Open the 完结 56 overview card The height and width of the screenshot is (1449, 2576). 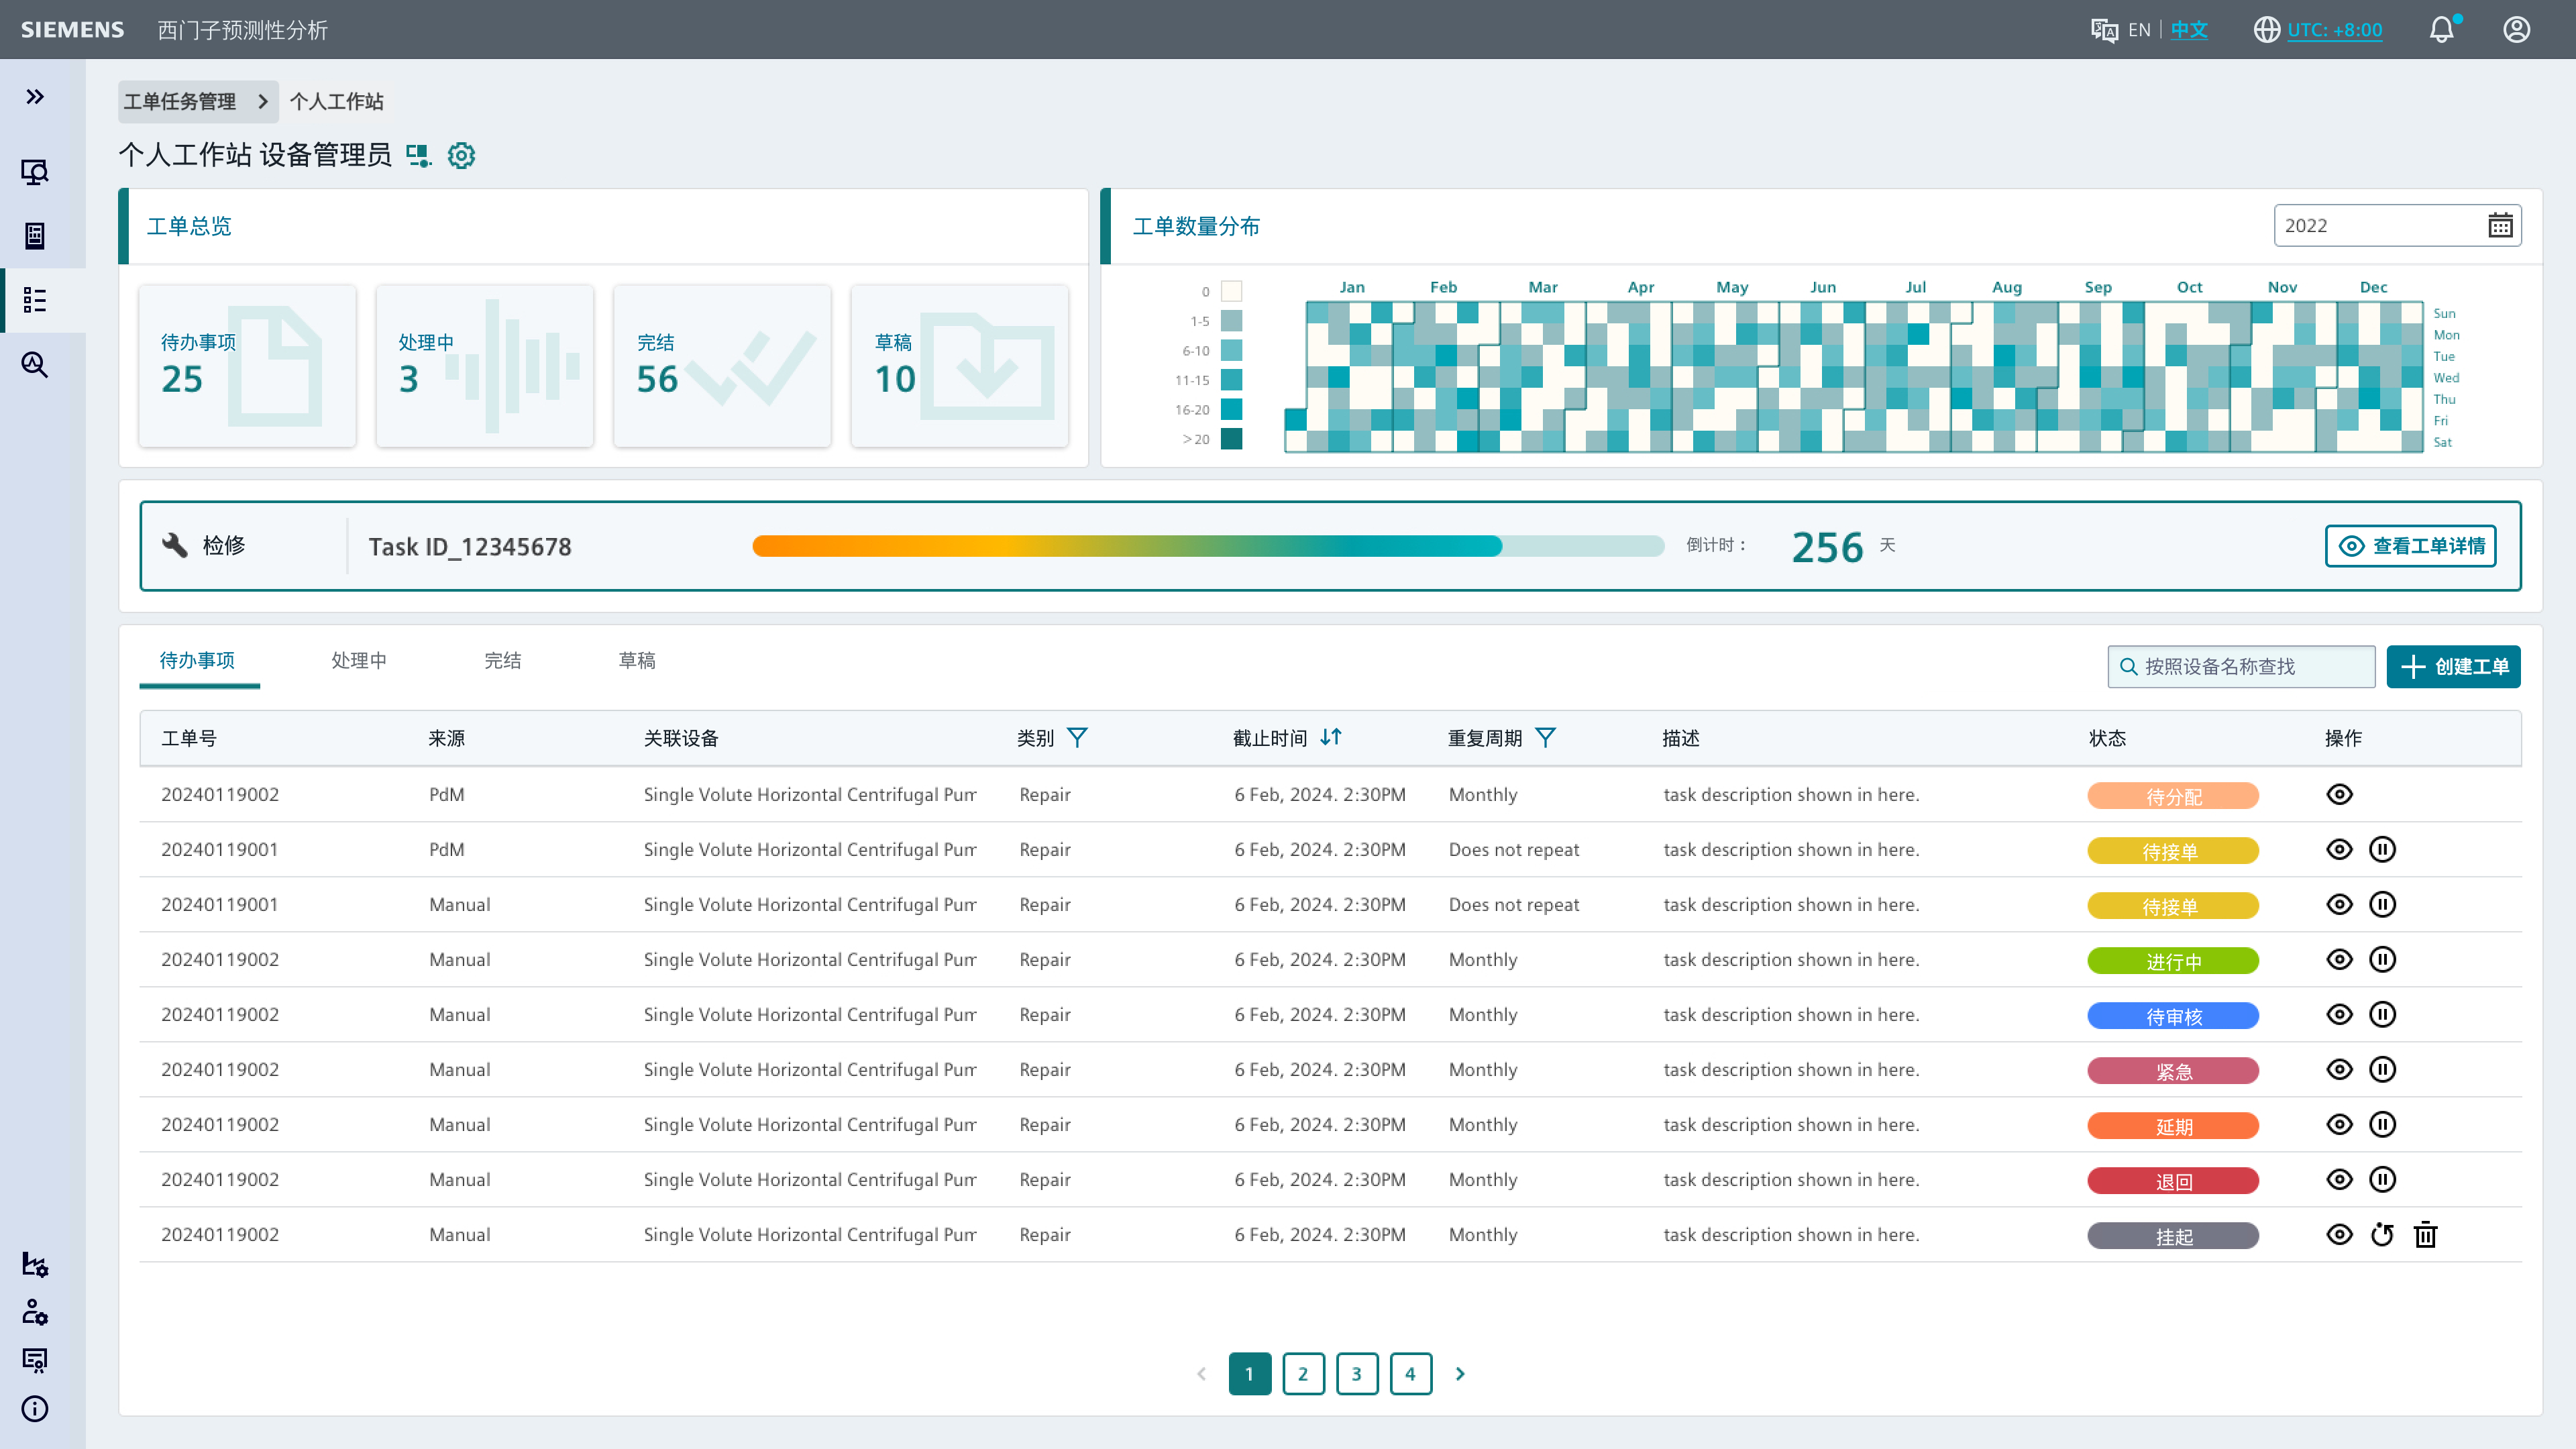point(722,365)
